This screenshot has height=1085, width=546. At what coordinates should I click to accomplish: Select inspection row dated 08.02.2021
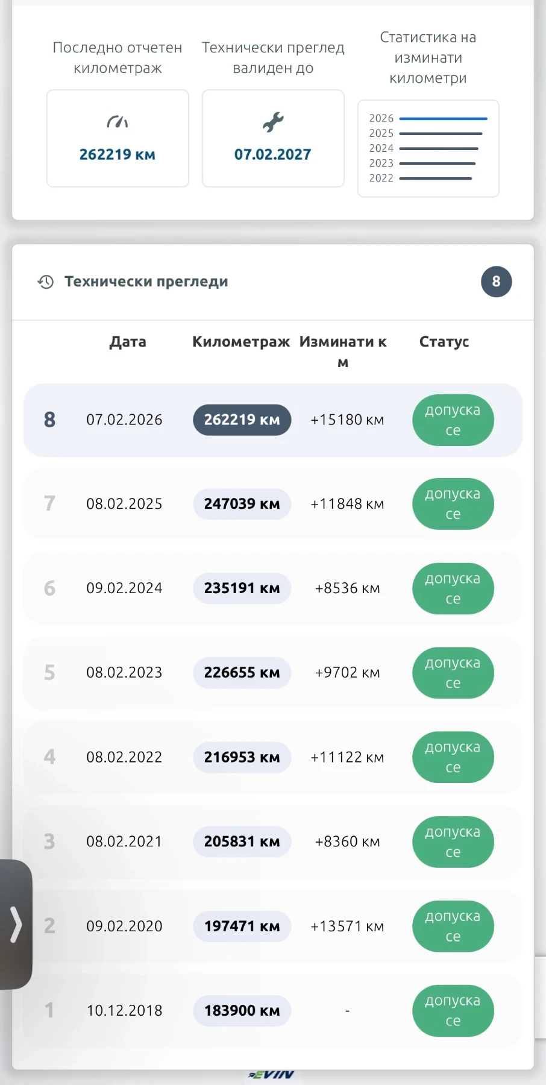pos(273,841)
